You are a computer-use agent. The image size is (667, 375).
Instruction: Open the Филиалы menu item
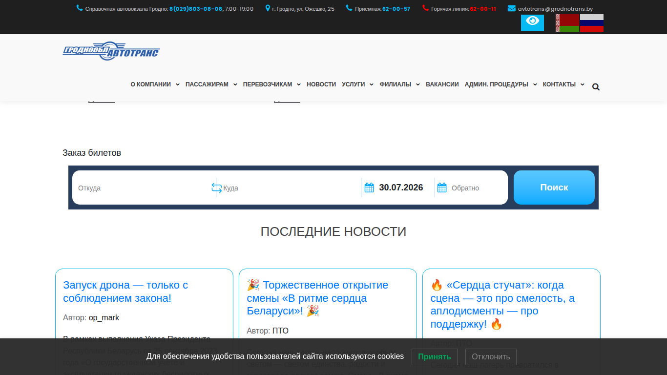396,84
